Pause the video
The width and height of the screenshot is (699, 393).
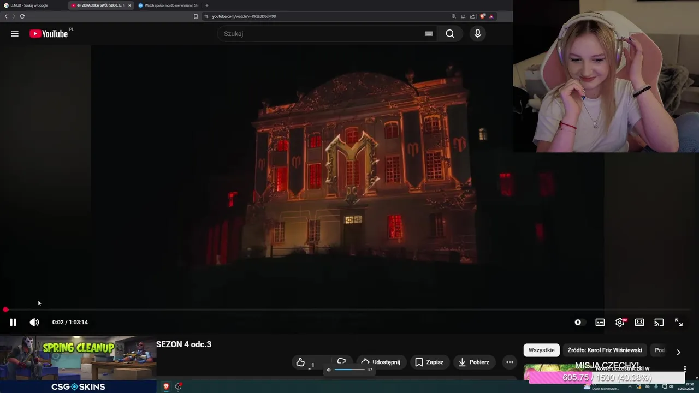point(13,322)
